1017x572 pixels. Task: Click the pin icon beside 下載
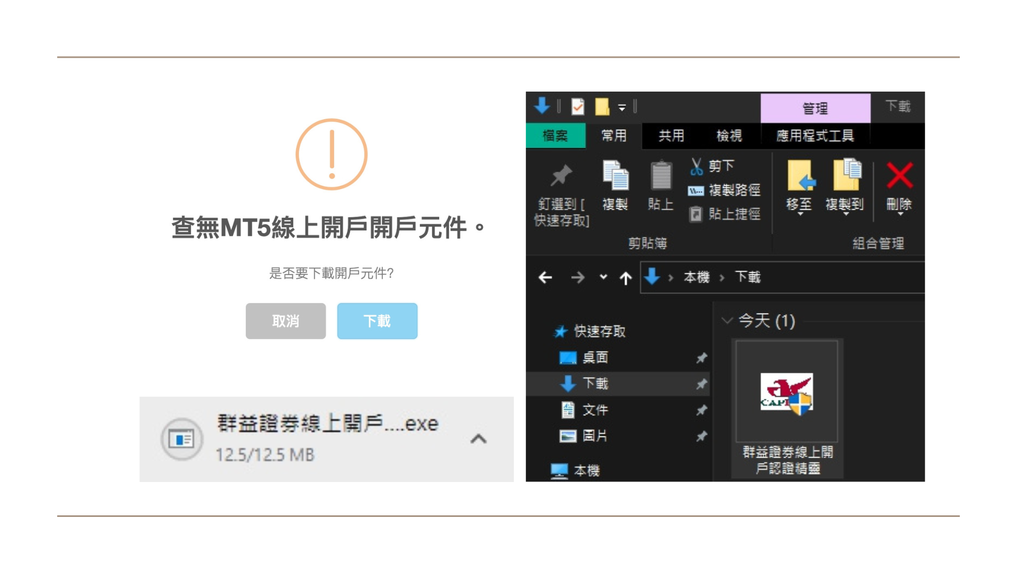pyautogui.click(x=701, y=384)
